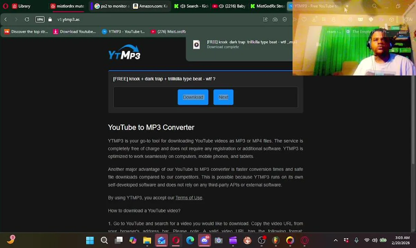Open the Discover the top str... bookmark
The height and width of the screenshot is (248, 416).
[x=26, y=32]
